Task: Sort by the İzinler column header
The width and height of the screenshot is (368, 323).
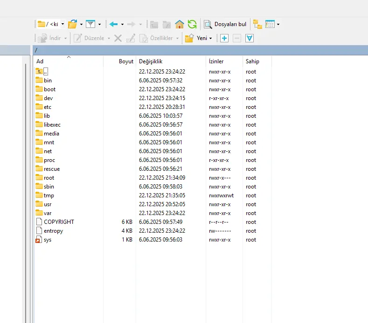Action: click(x=216, y=61)
